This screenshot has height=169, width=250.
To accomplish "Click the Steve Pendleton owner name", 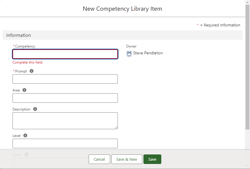I will 148,53.
